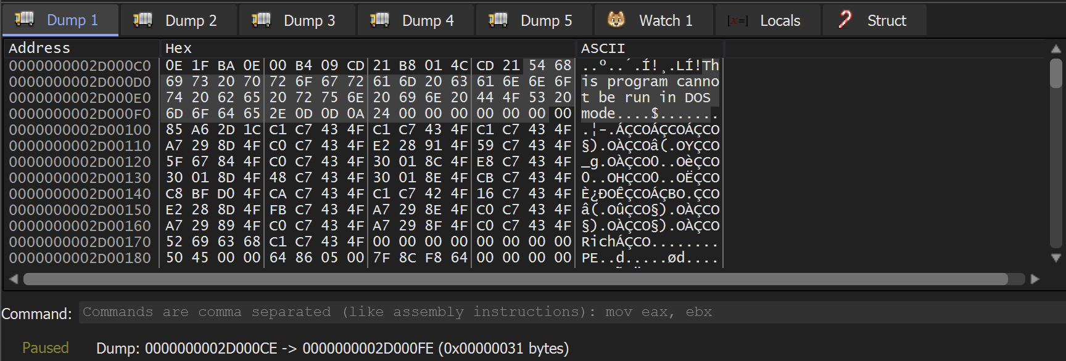Viewport: 1066px width, 361px height.
Task: Click the horizontal scrollbar thumb
Action: click(x=516, y=279)
